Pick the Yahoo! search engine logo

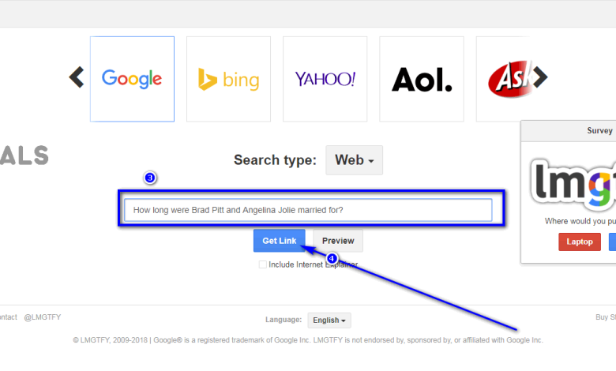[325, 79]
